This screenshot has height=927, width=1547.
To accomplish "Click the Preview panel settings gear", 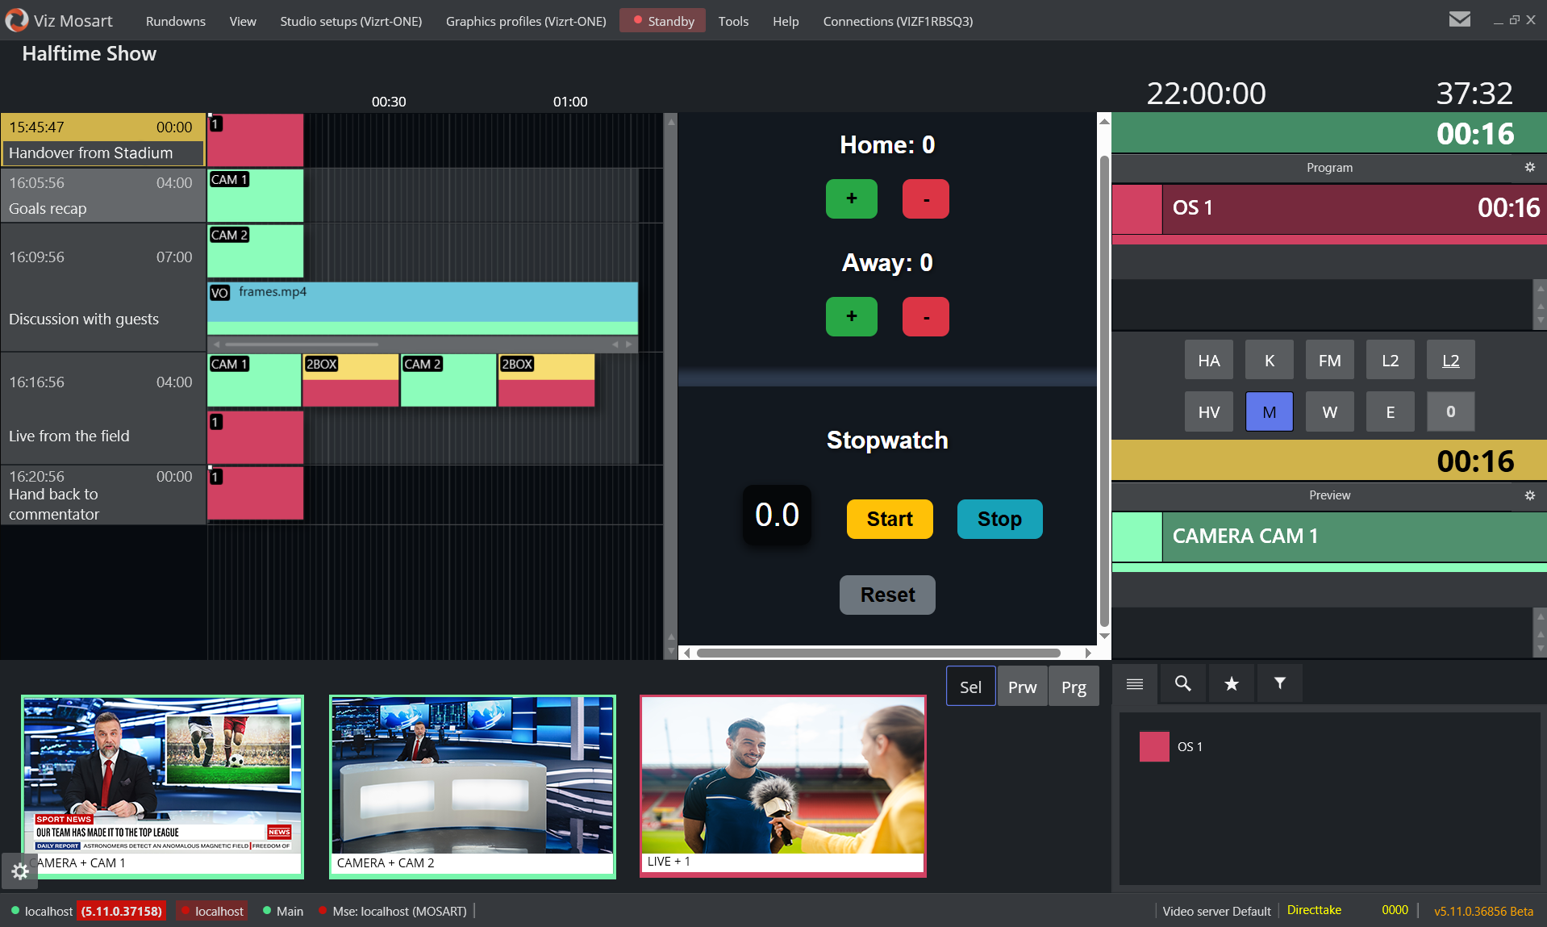I will tap(1529, 495).
